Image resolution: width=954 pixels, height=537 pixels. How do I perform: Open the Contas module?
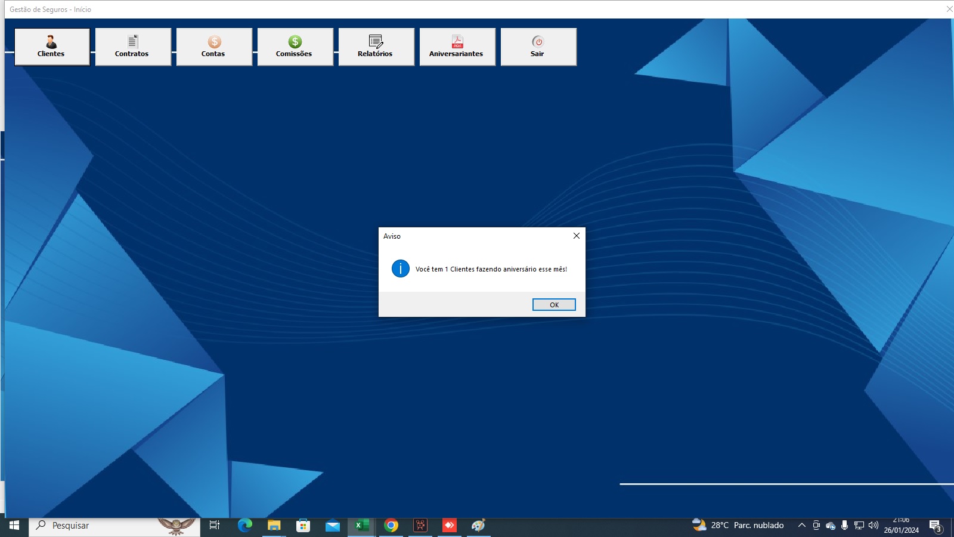214,47
